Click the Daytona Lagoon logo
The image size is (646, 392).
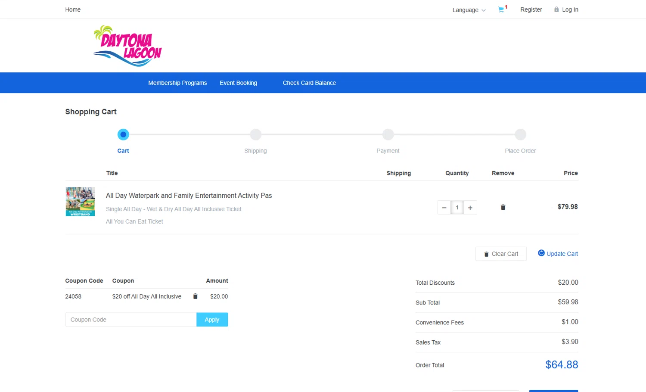[127, 46]
